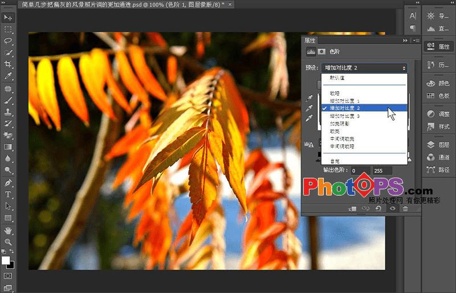Switch to the layer mask icon in Properties
This screenshot has width=456, height=293.
[321, 51]
